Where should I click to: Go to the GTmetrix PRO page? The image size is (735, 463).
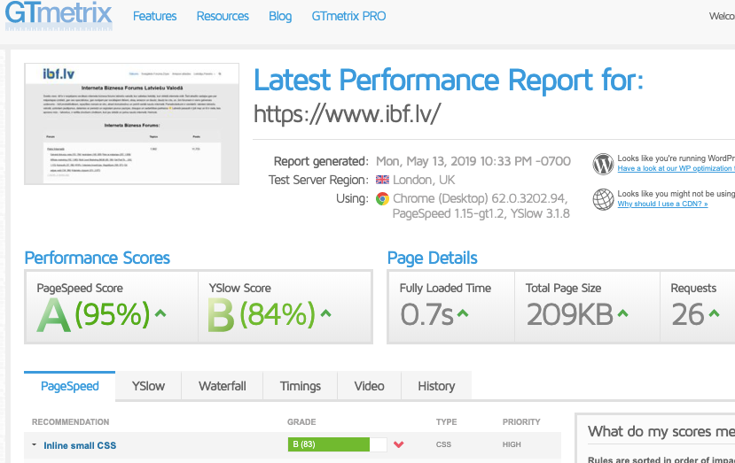pos(348,16)
